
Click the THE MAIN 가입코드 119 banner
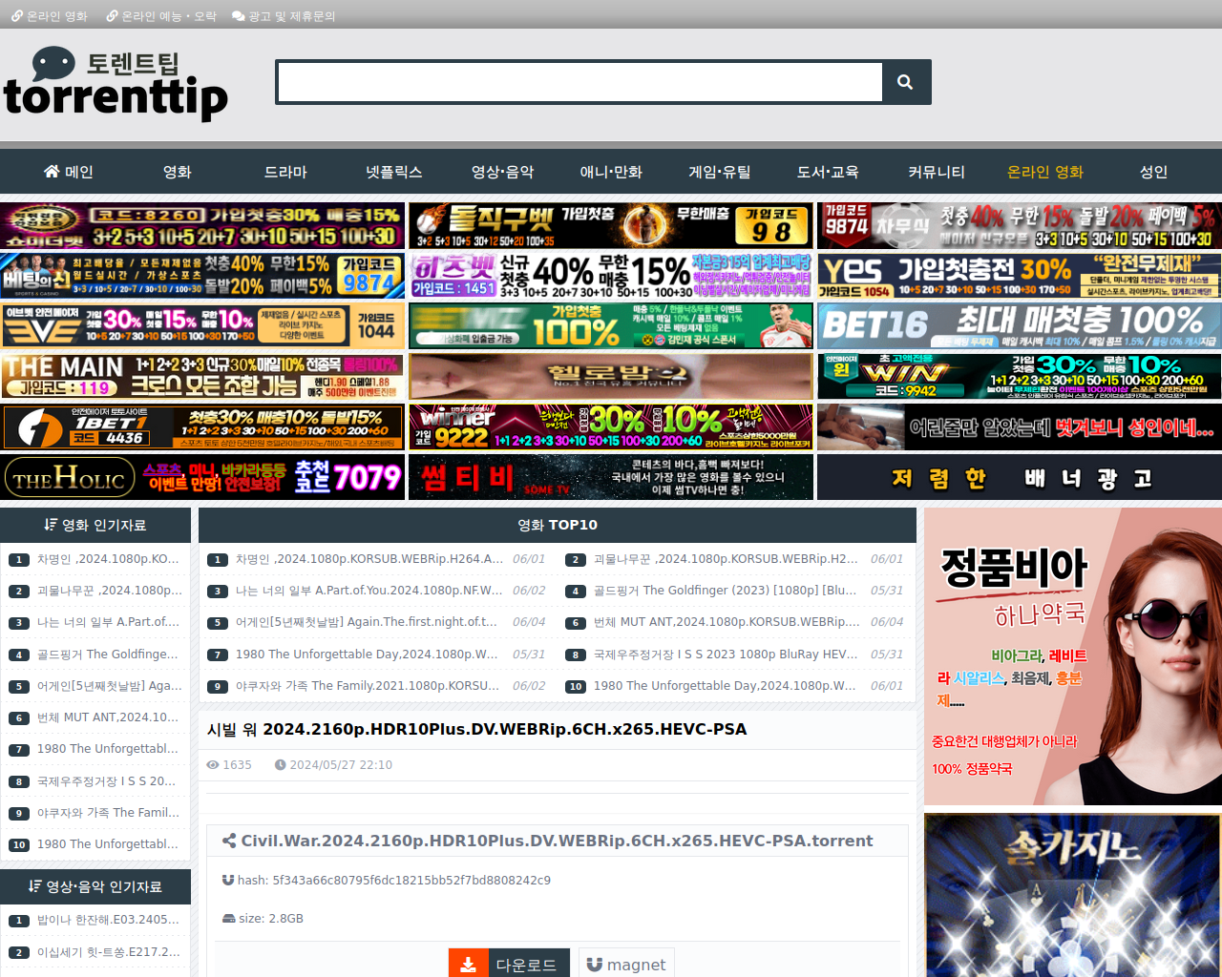(202, 376)
